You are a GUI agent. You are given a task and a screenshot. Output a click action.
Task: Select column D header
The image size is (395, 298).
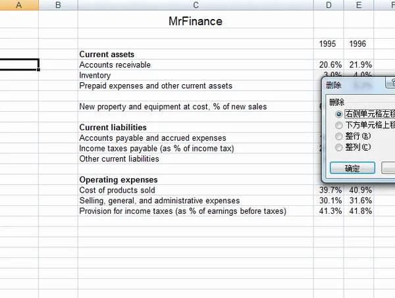pos(329,5)
